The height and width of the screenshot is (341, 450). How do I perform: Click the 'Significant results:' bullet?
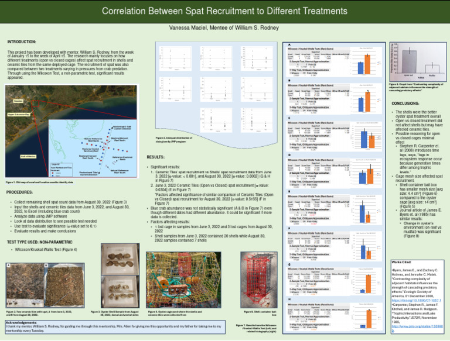pos(165,167)
